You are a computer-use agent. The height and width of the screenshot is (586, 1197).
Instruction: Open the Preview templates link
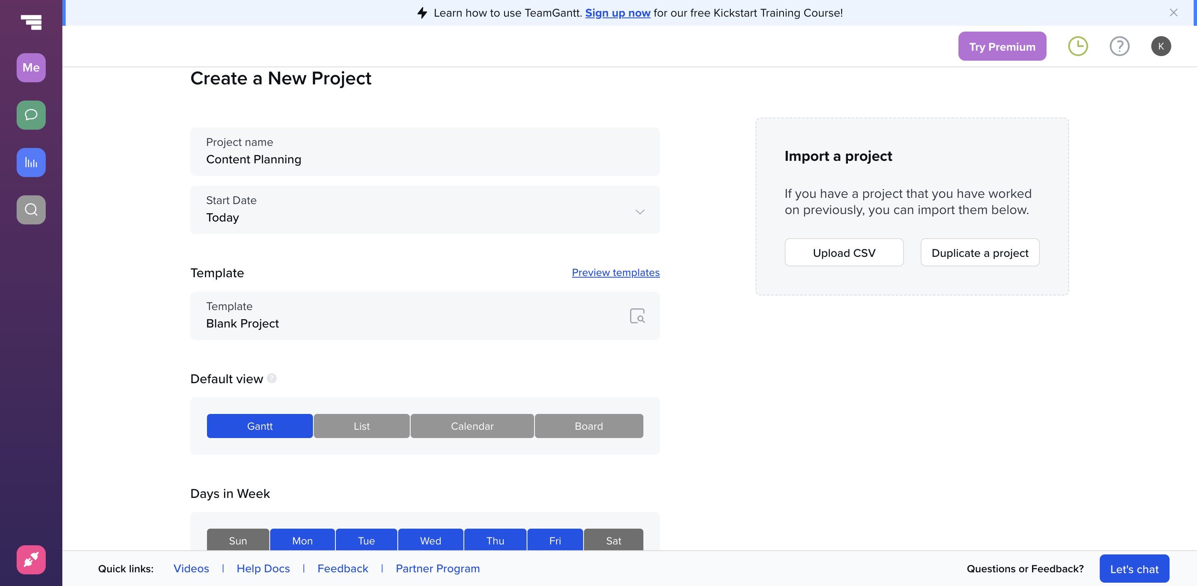coord(615,272)
